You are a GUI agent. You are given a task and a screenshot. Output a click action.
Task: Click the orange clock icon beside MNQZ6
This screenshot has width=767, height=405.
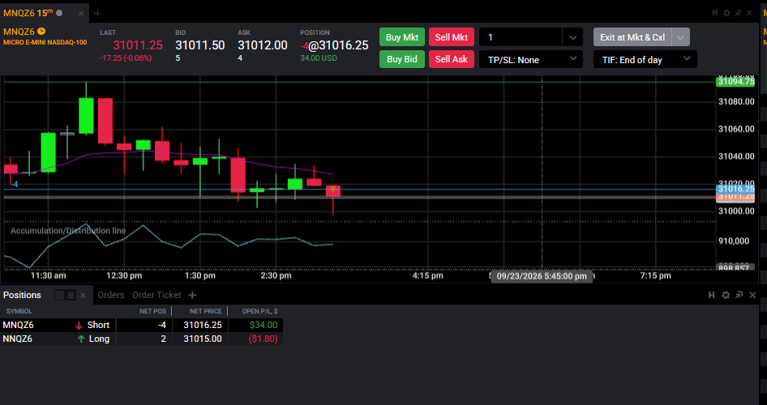41,32
